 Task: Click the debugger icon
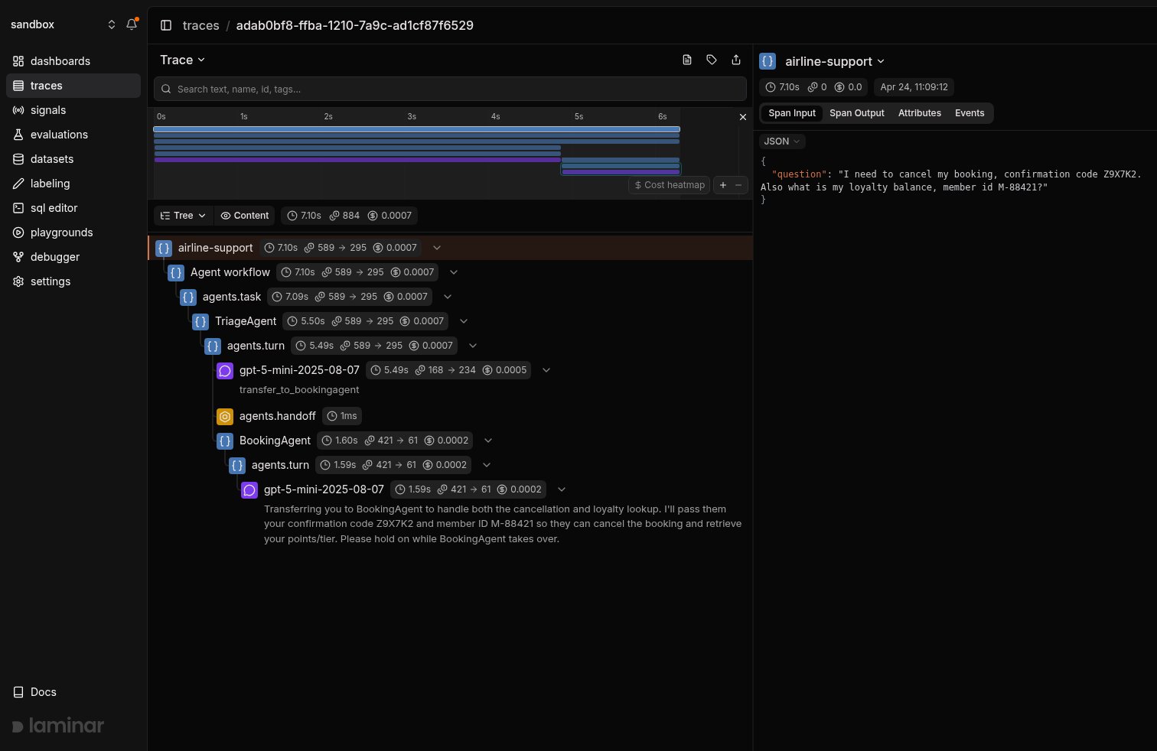(18, 257)
